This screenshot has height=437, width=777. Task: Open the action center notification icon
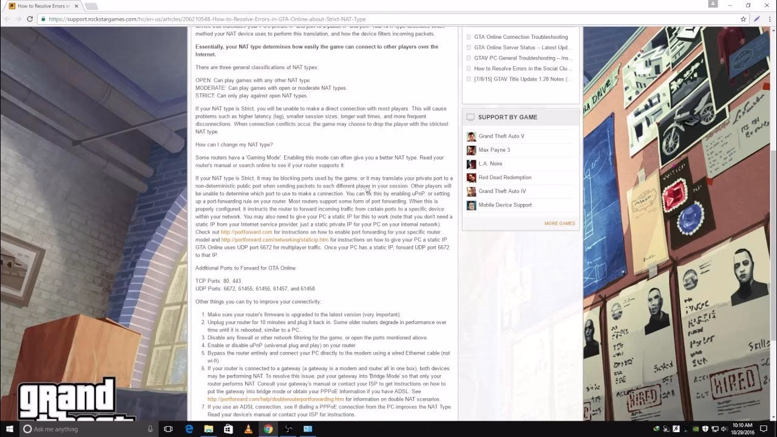point(764,429)
